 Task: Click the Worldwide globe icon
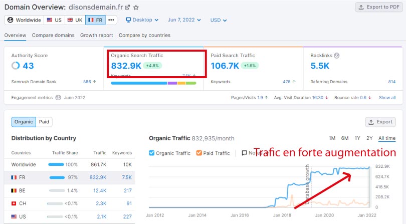click(10, 20)
